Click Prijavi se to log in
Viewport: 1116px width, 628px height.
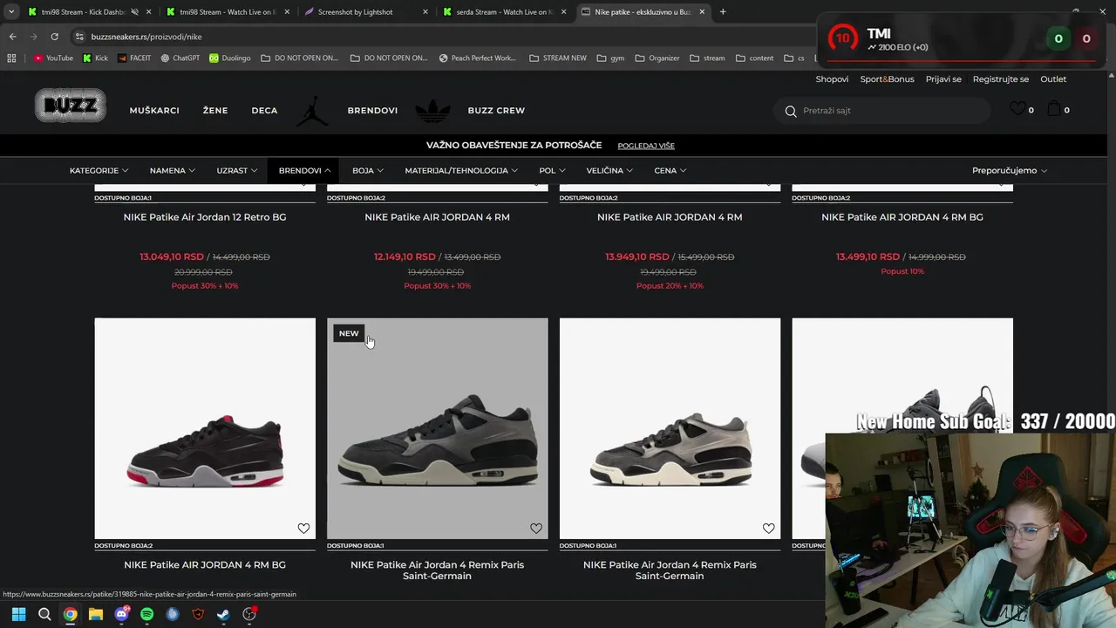[x=943, y=78]
